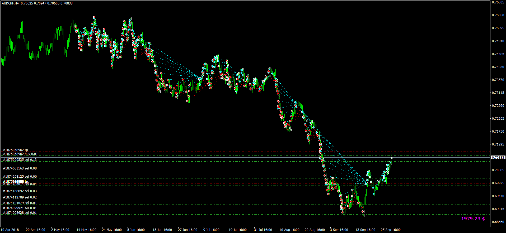Click time axis label 10 Aug 16:00
The height and width of the screenshot is (233, 506).
[x=289, y=230]
